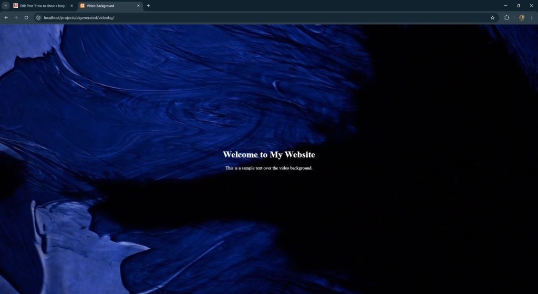The image size is (538, 294).
Task: Restore down the Chrome window
Action: pyautogui.click(x=519, y=6)
